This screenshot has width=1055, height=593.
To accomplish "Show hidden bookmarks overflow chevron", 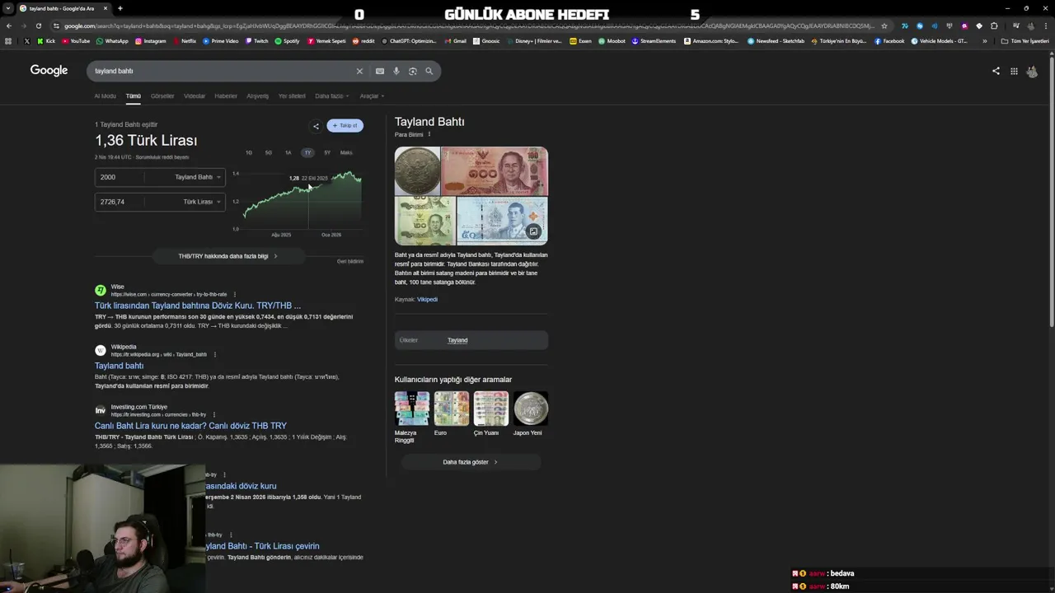I will tap(984, 41).
